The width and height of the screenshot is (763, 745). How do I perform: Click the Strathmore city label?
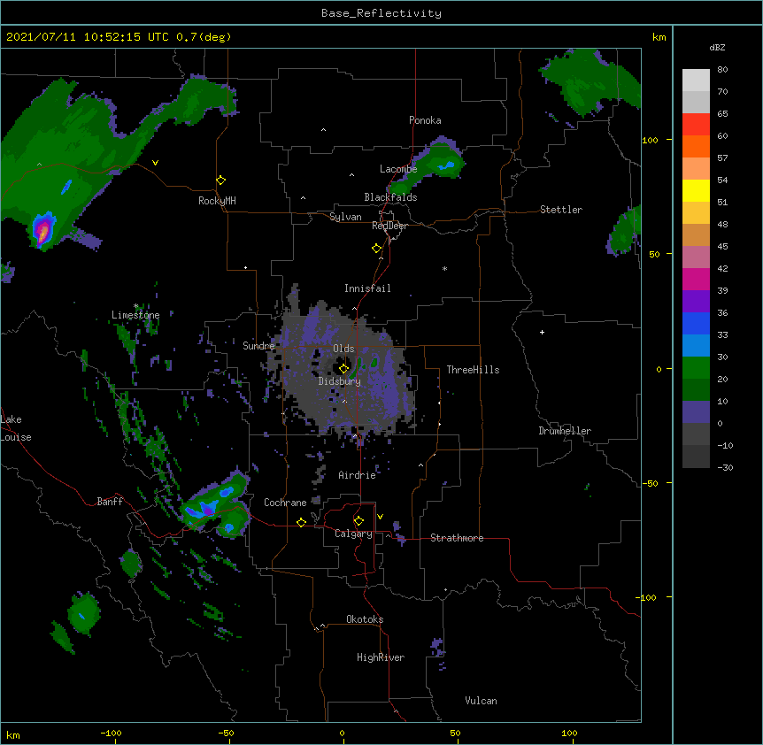click(x=457, y=538)
